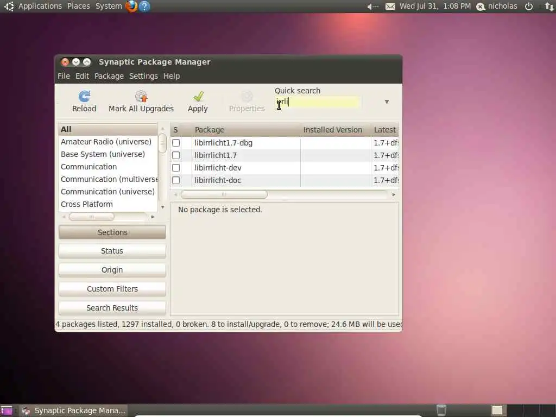Click the sections list vertical scrollbar thumb
This screenshot has height=417, width=556.
pyautogui.click(x=162, y=143)
